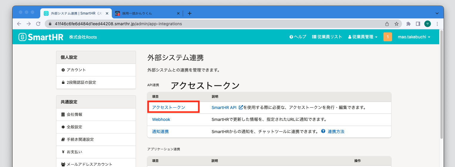Open 手続き関連設定 in sidebar

(96, 139)
